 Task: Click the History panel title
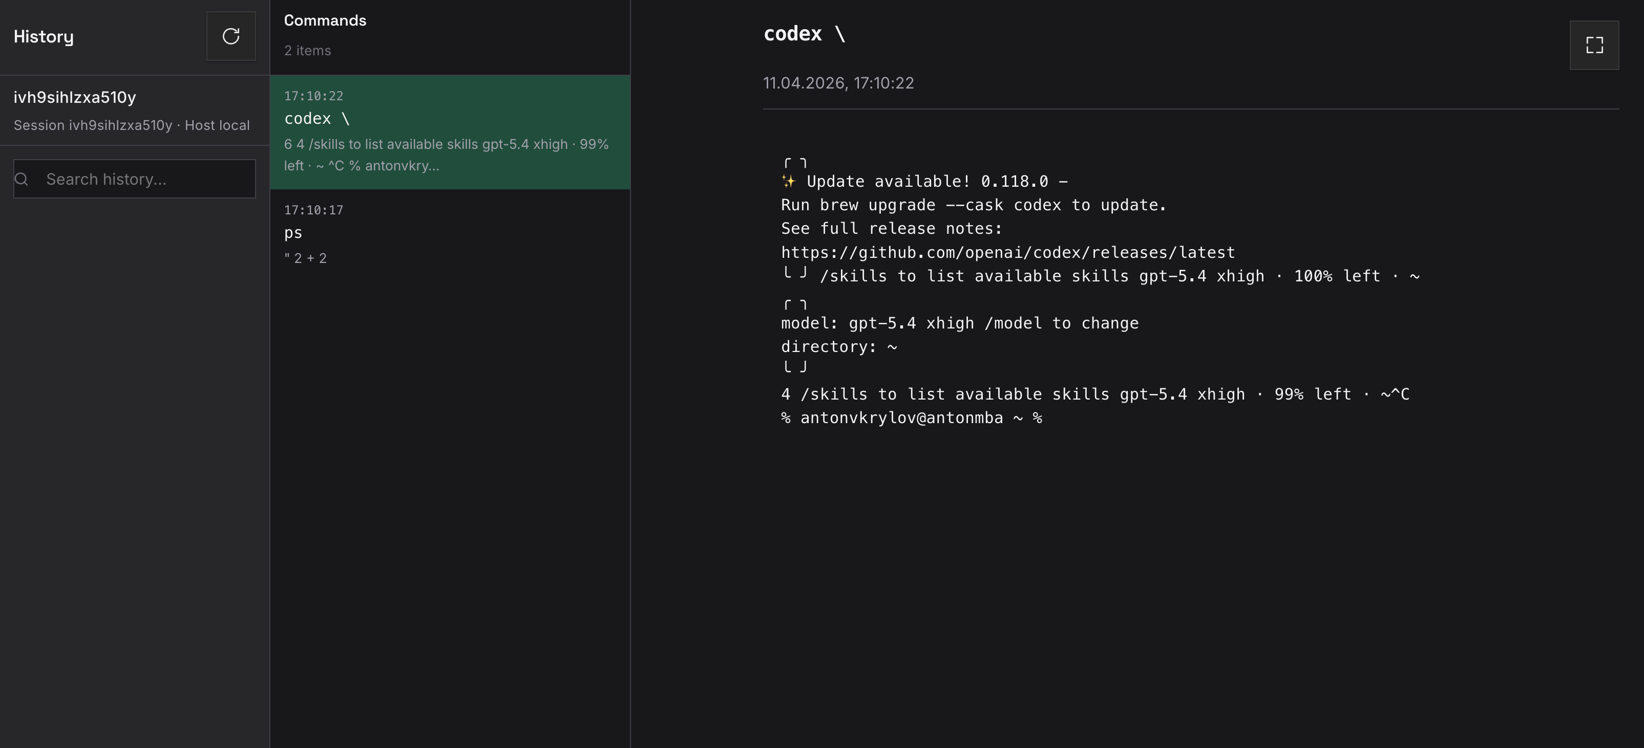(x=44, y=36)
